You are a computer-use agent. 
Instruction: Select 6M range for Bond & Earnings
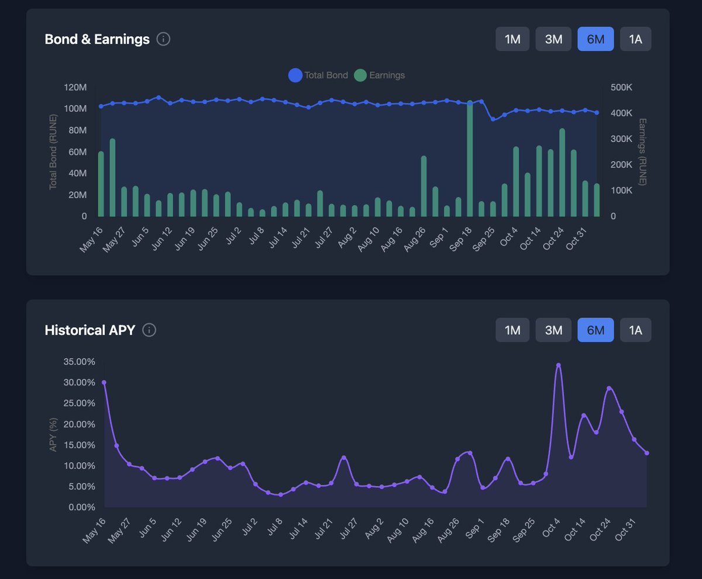click(596, 39)
